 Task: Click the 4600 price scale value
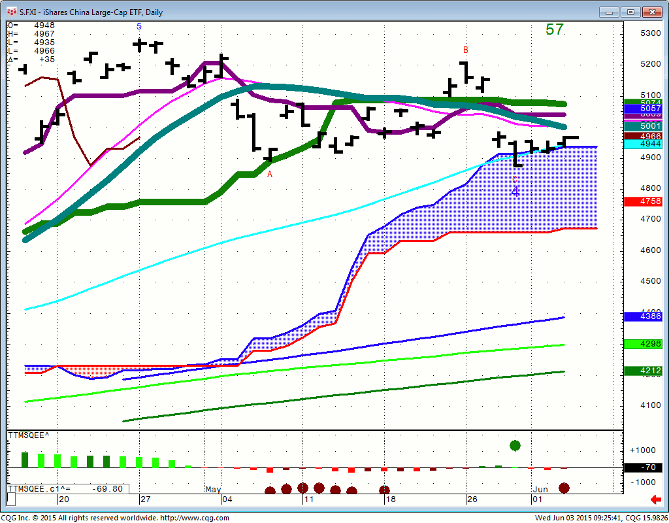click(x=651, y=250)
